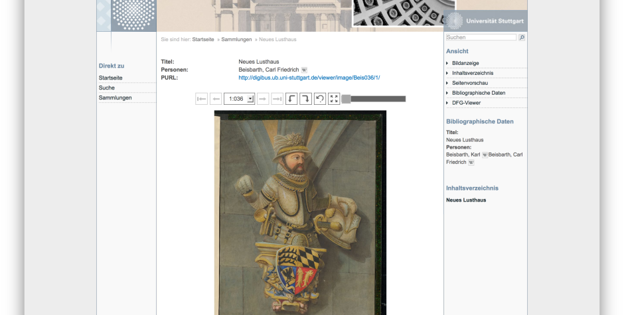624x315 pixels.
Task: Open the PURL digibus link
Action: click(x=309, y=78)
